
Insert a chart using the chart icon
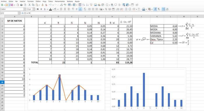click(x=99, y=5)
